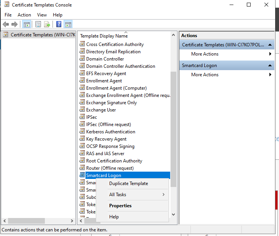Image resolution: width=279 pixels, height=236 pixels.
Task: Click Certificate Templates Console title icon
Action: click(7, 4)
